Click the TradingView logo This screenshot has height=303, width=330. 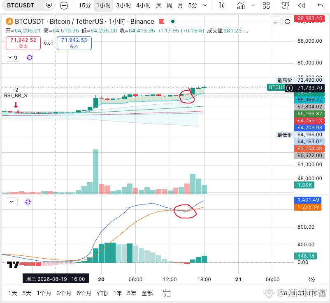point(13,264)
